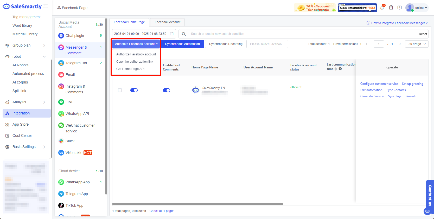Click the Telegram Bot icon
Screen dimensions: 434x219
click(x=61, y=63)
